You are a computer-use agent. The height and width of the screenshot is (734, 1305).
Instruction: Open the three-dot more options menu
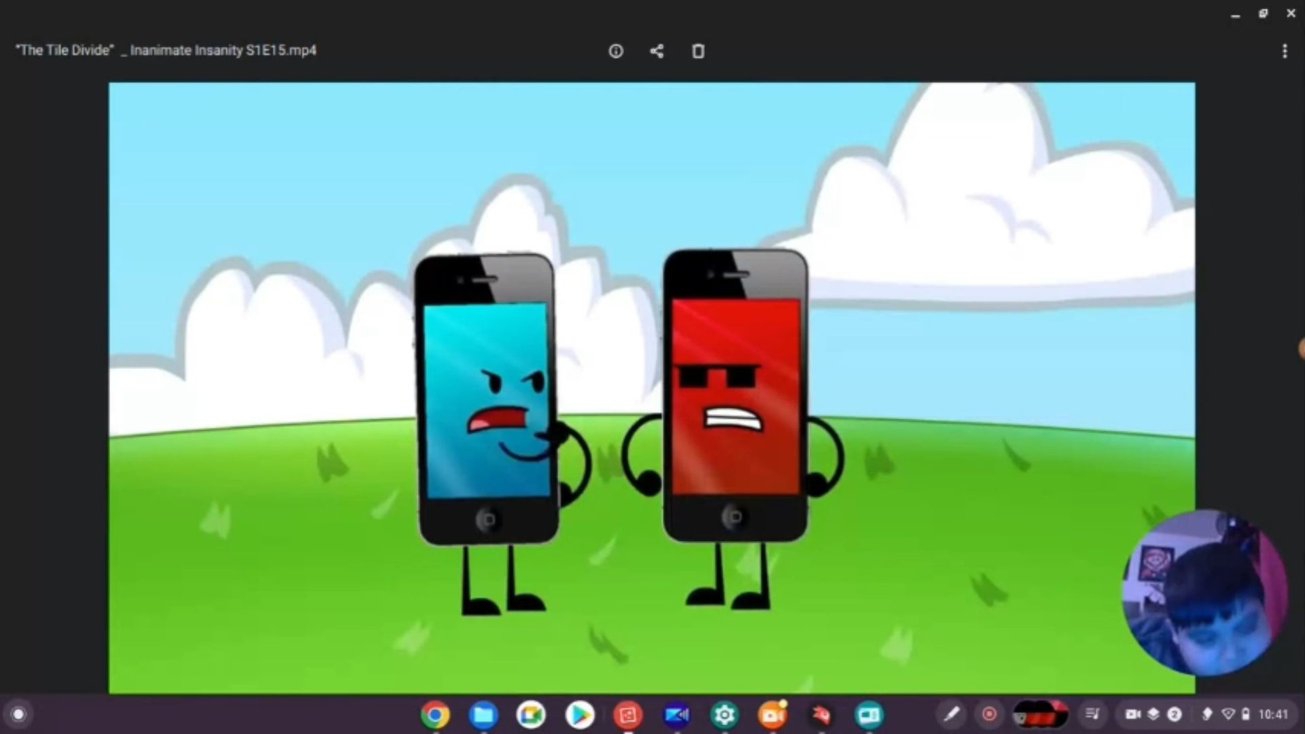point(1285,51)
